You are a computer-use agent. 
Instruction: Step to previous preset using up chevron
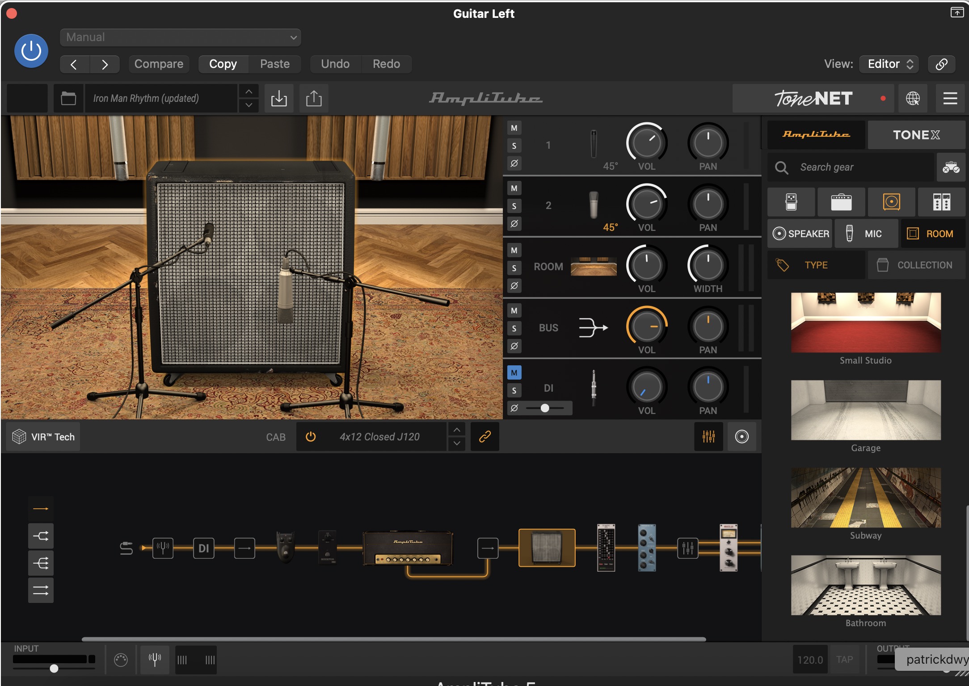click(249, 92)
